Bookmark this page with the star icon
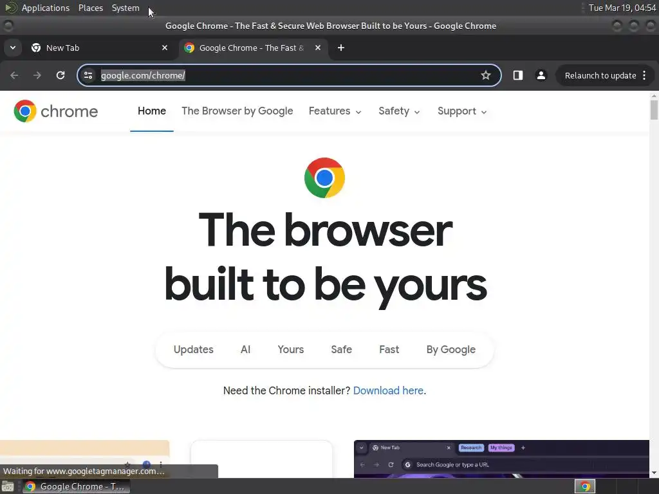The image size is (659, 494). [486, 75]
